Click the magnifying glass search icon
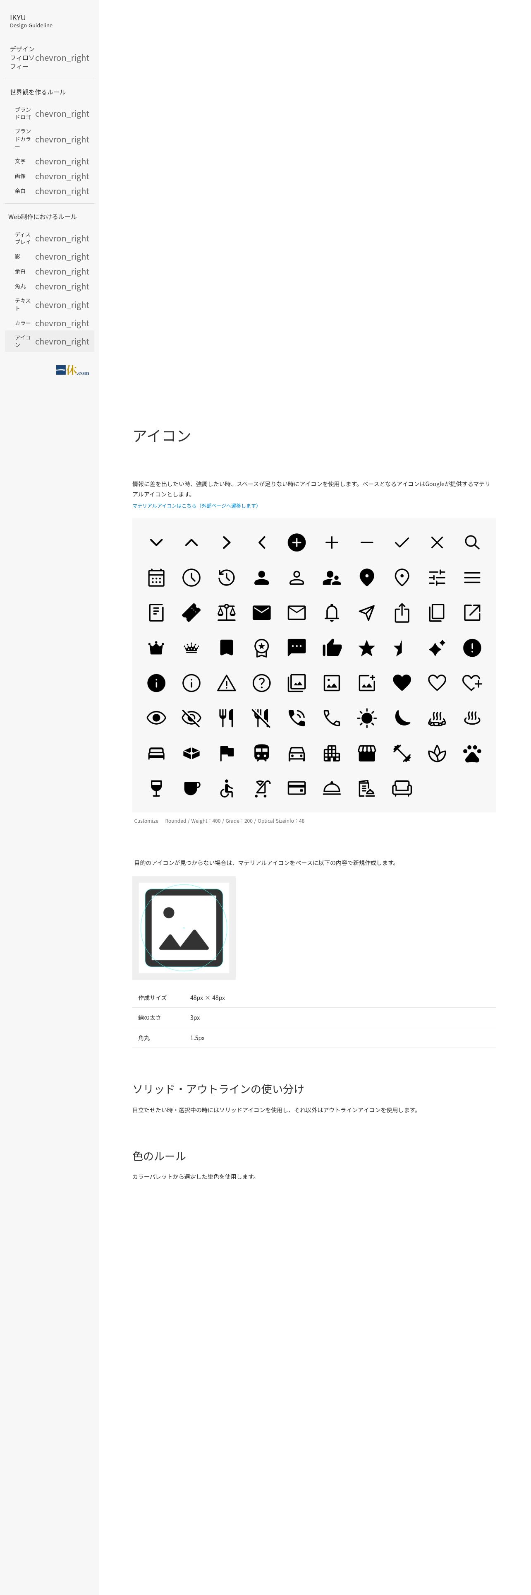The height and width of the screenshot is (1595, 531). [472, 542]
